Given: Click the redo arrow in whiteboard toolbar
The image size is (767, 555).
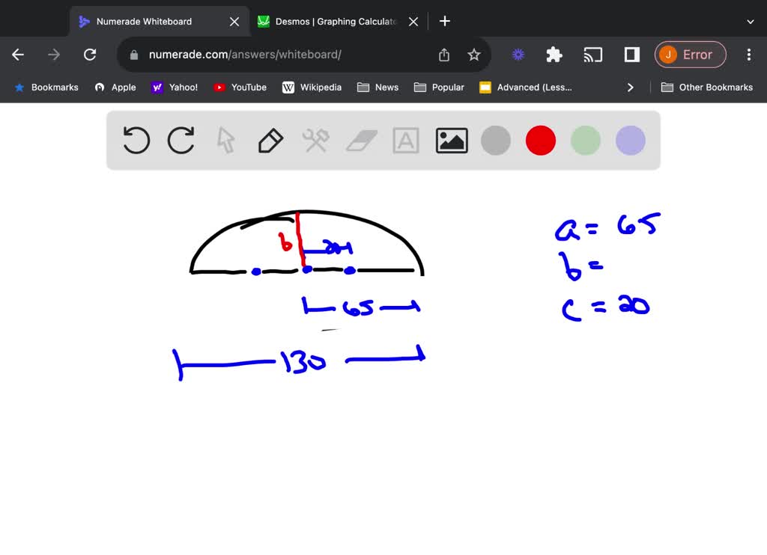Looking at the screenshot, I should 181,141.
